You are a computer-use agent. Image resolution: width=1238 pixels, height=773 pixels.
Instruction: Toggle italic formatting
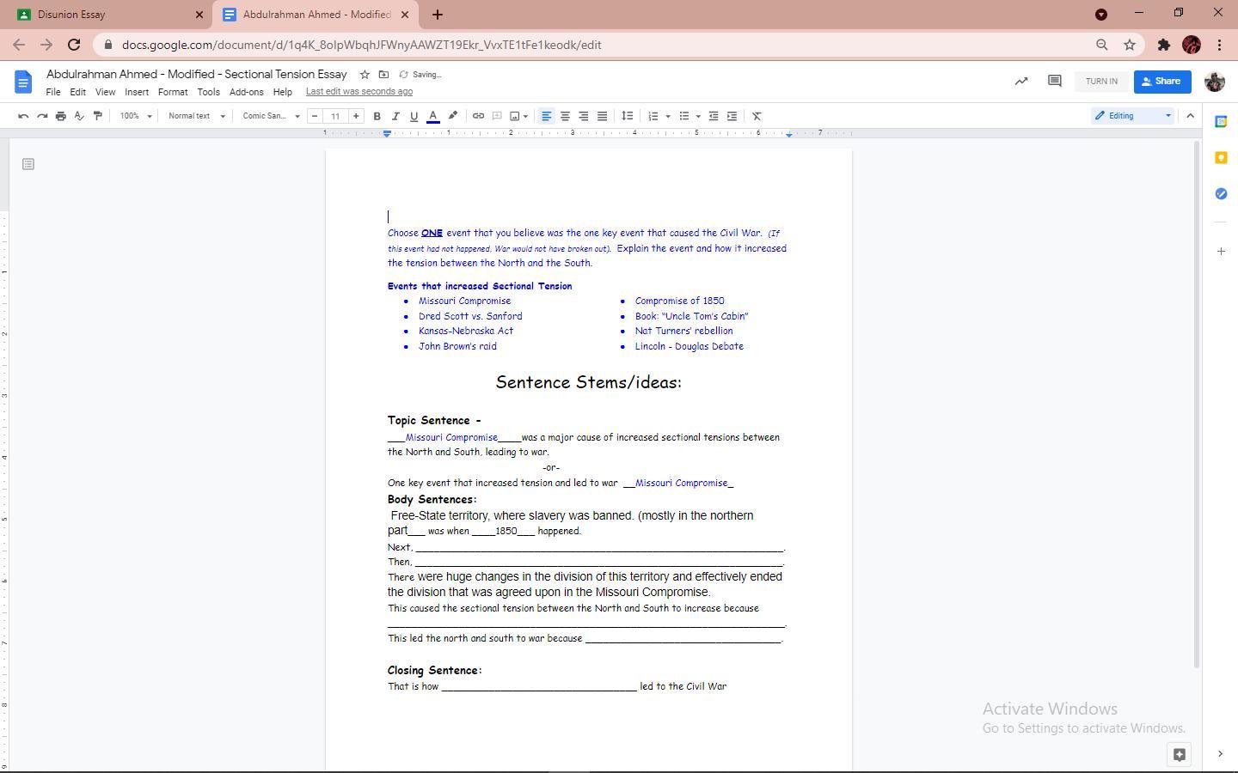pos(395,116)
